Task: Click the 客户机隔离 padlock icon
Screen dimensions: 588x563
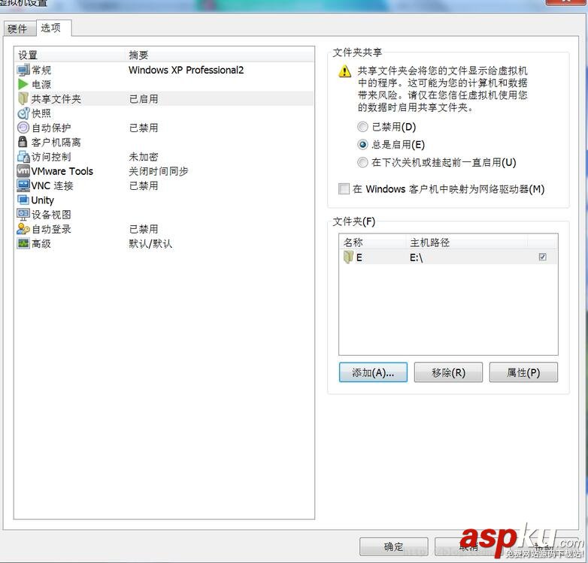Action: click(23, 142)
